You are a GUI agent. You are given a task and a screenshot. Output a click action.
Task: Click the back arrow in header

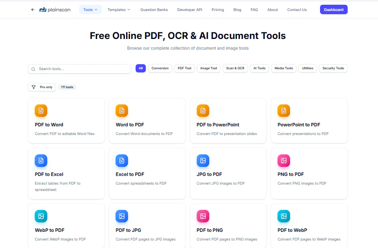(33, 9)
